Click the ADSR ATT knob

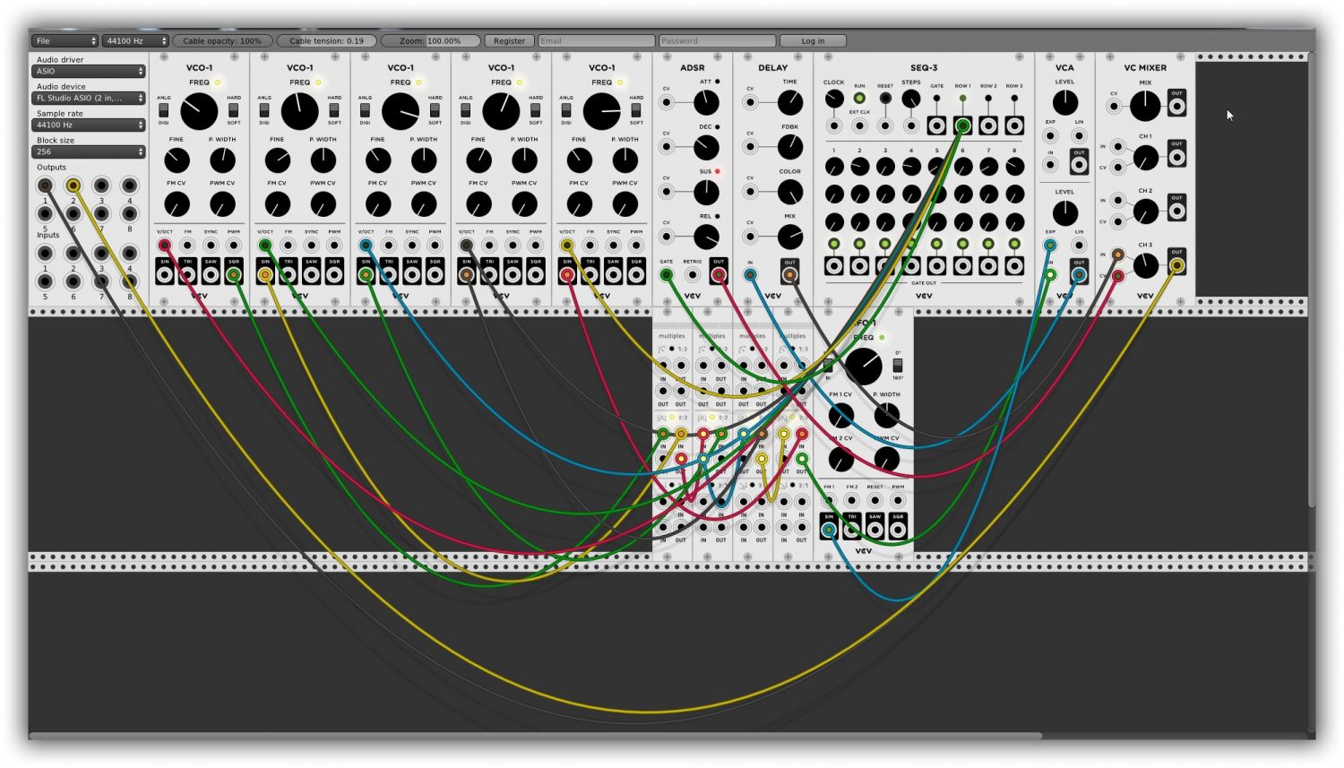[706, 102]
